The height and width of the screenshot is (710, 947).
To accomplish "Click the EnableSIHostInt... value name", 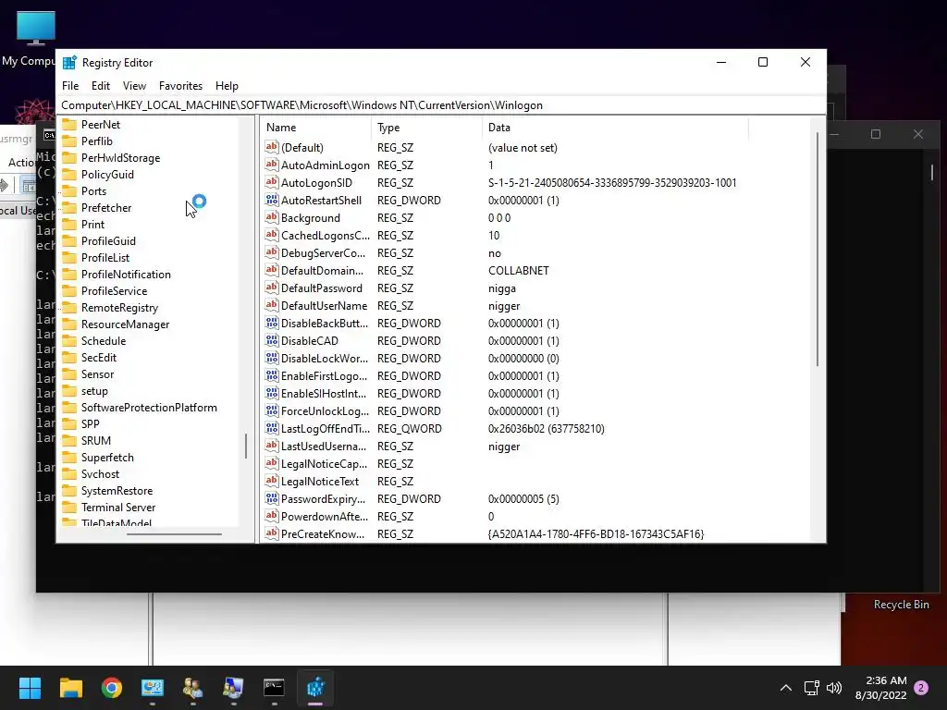I will (323, 394).
